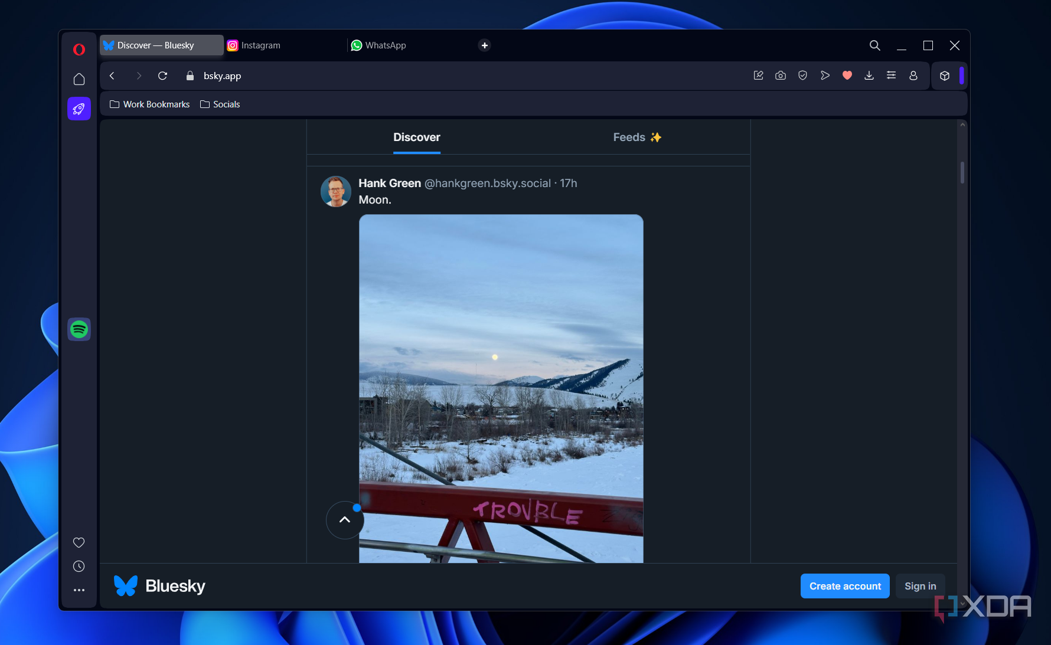Go back to the previous page
Screen dimensions: 1051x645
(112, 76)
